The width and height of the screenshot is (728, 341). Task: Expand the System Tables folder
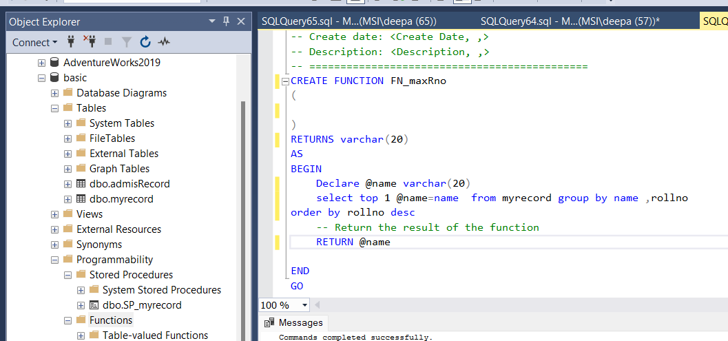tap(67, 123)
